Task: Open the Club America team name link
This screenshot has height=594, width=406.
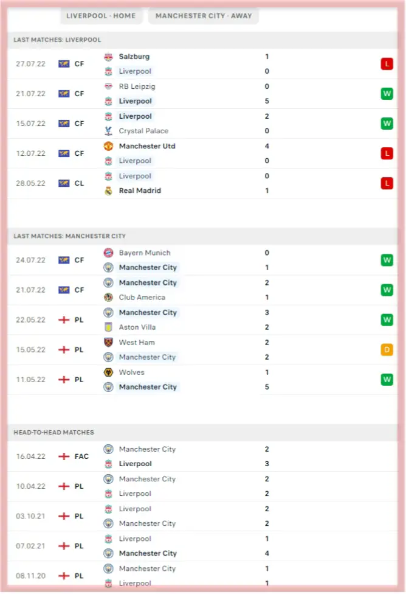Action: pyautogui.click(x=142, y=298)
